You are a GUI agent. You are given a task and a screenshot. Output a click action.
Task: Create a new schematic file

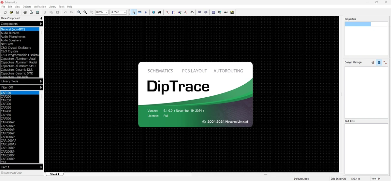click(5, 12)
